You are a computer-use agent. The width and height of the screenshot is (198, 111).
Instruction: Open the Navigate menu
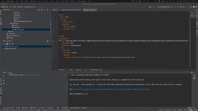[x=33, y=1]
